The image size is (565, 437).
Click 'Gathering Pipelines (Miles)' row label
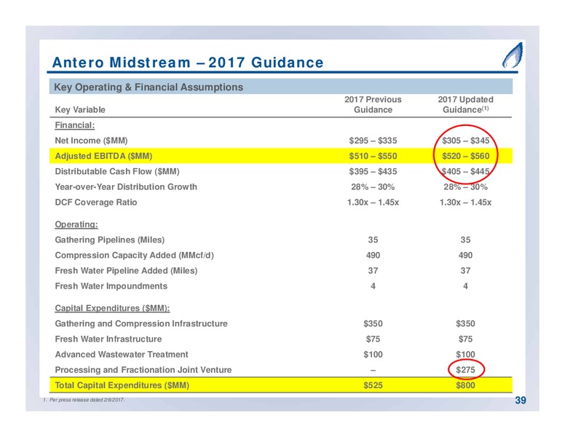pos(109,240)
